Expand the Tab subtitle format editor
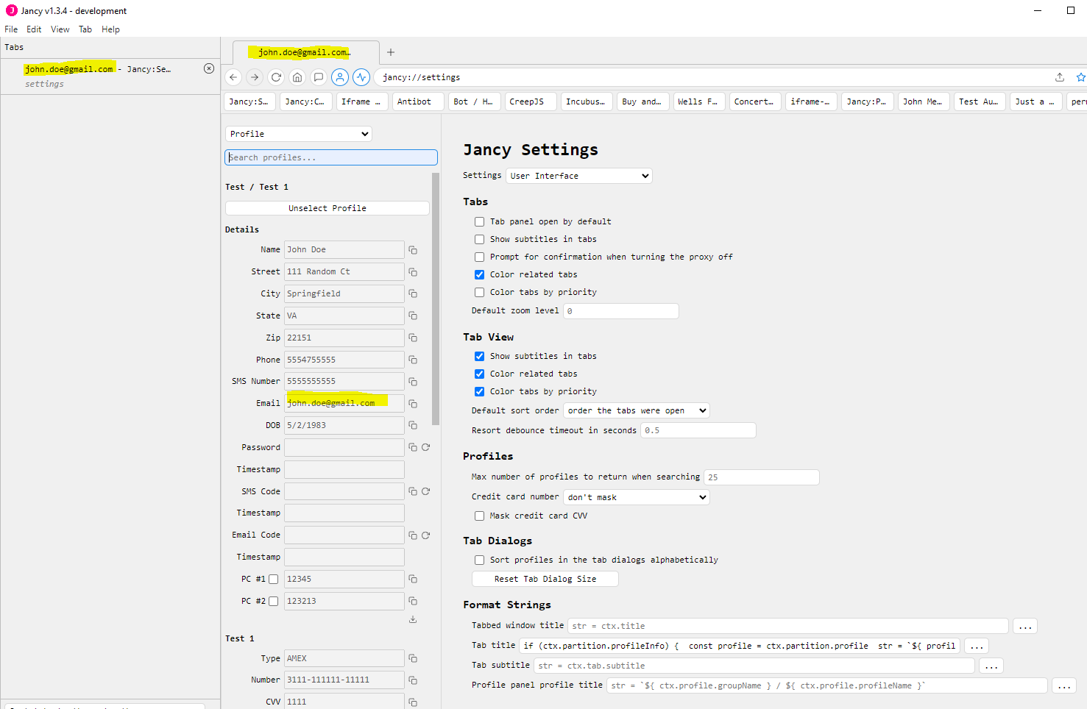This screenshot has width=1087, height=709. (991, 666)
